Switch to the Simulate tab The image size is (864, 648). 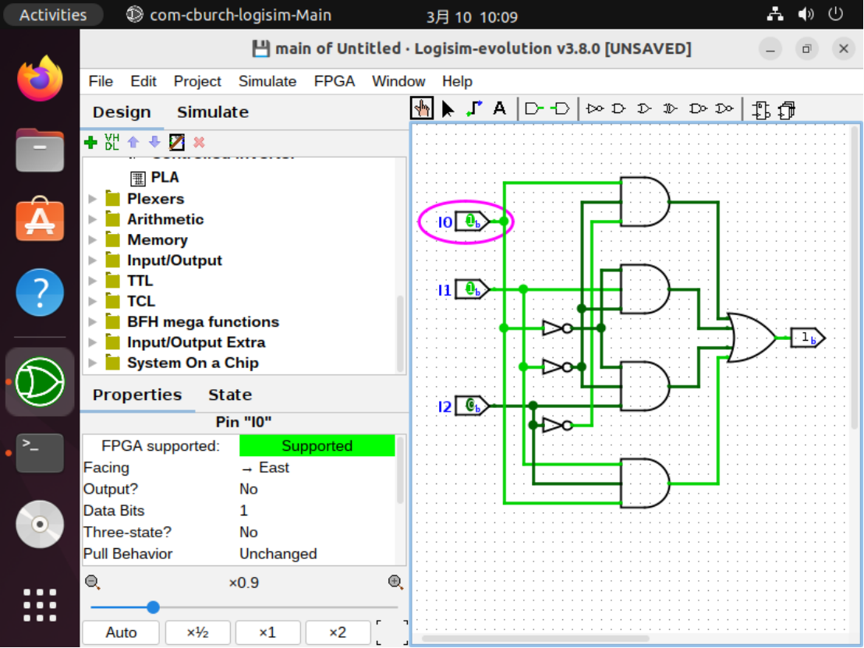click(x=212, y=112)
